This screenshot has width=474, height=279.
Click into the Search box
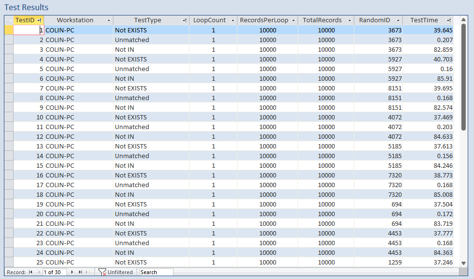(156, 272)
